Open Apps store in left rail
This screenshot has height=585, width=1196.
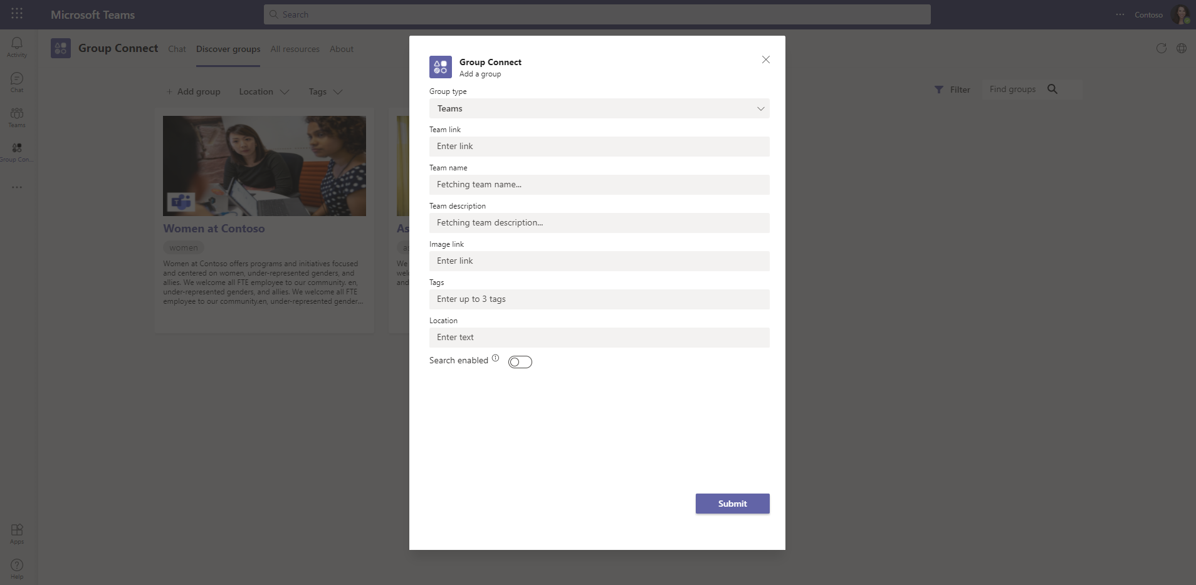click(x=17, y=534)
